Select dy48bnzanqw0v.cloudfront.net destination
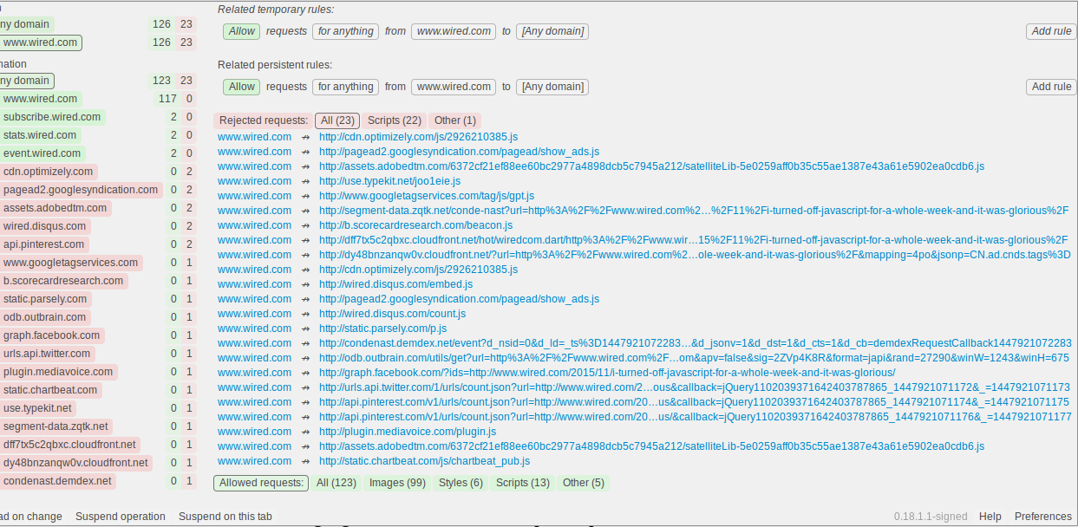1078x527 pixels. point(75,463)
